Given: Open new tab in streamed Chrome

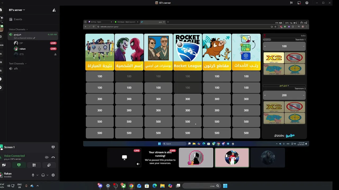Looking at the screenshot, I should click(168, 22).
